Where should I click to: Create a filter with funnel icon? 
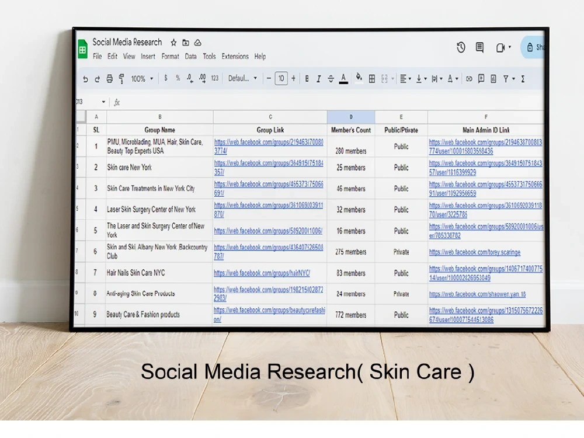[506, 79]
